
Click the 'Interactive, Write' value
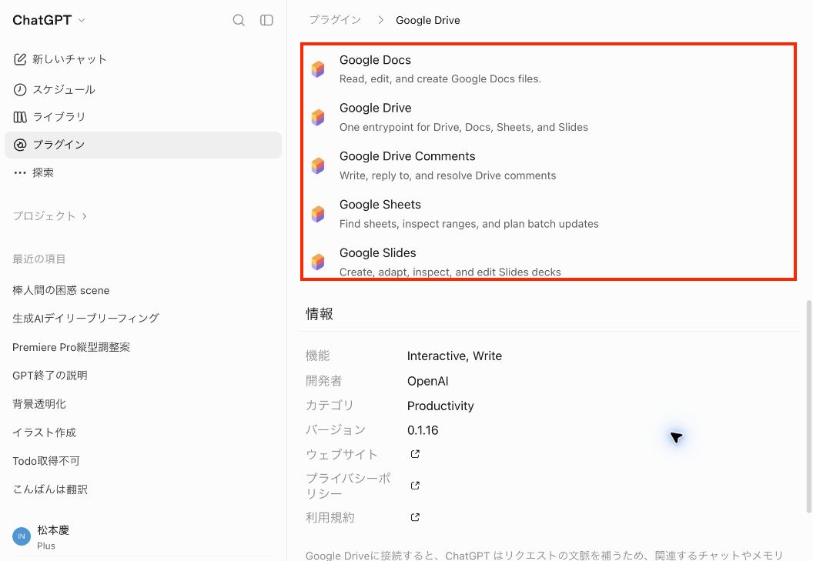pyautogui.click(x=454, y=356)
